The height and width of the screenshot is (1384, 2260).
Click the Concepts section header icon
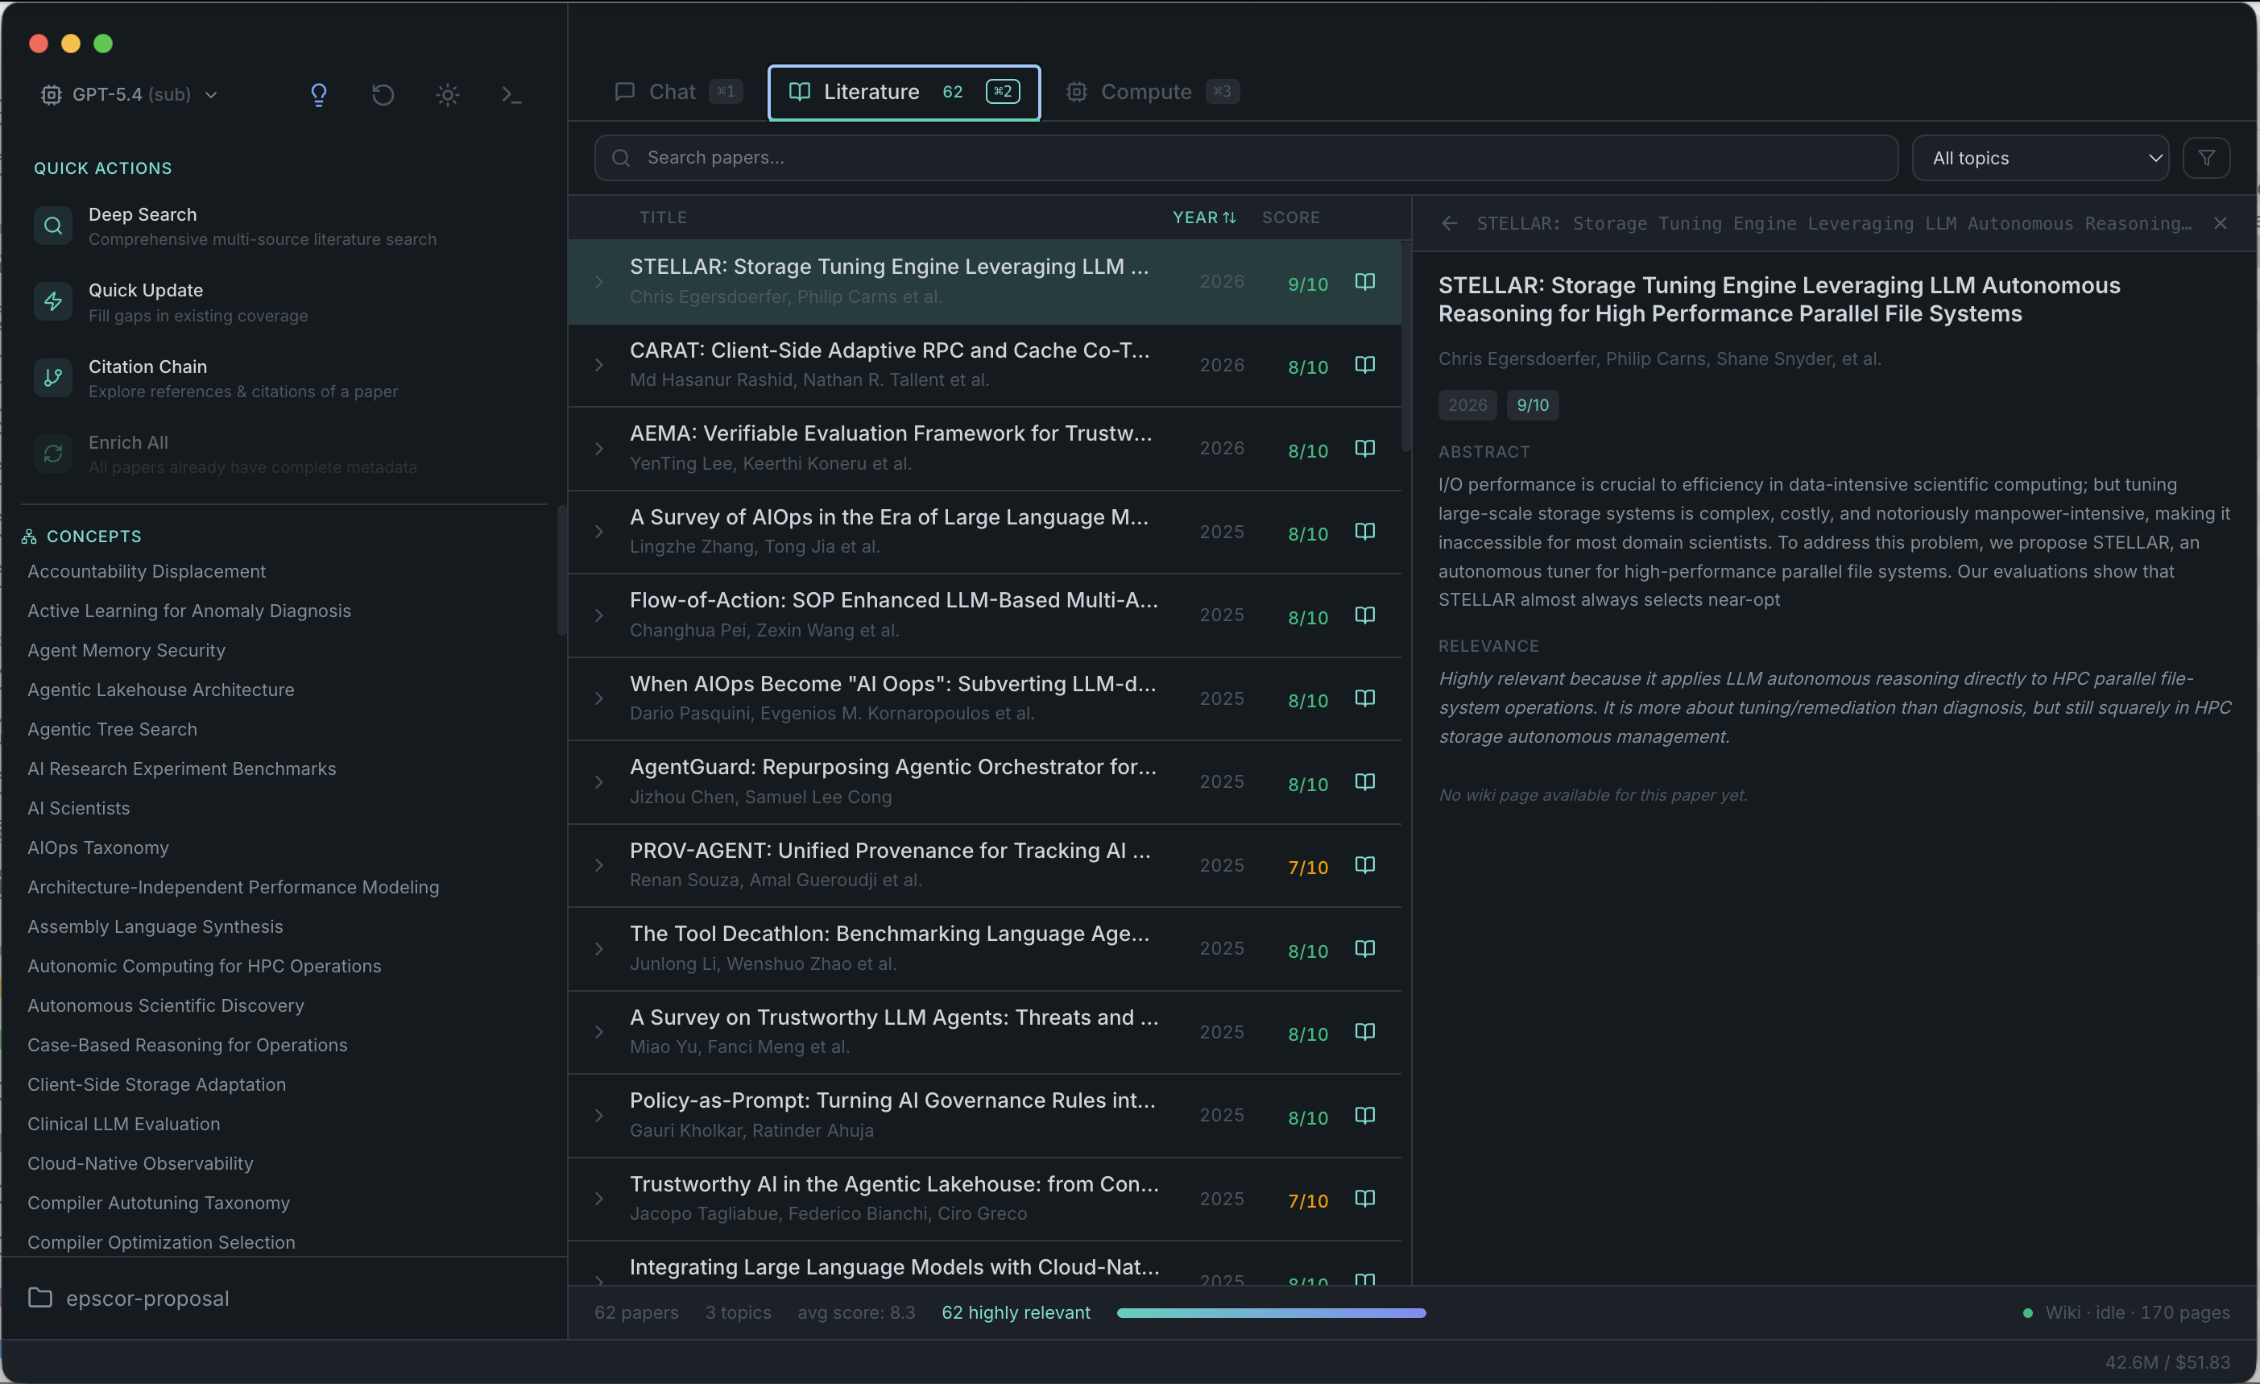pyautogui.click(x=29, y=537)
